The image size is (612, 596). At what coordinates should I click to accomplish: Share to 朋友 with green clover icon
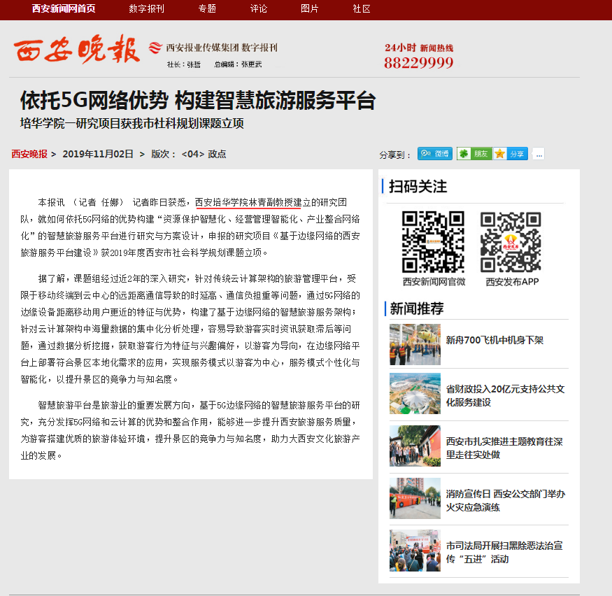(x=474, y=154)
